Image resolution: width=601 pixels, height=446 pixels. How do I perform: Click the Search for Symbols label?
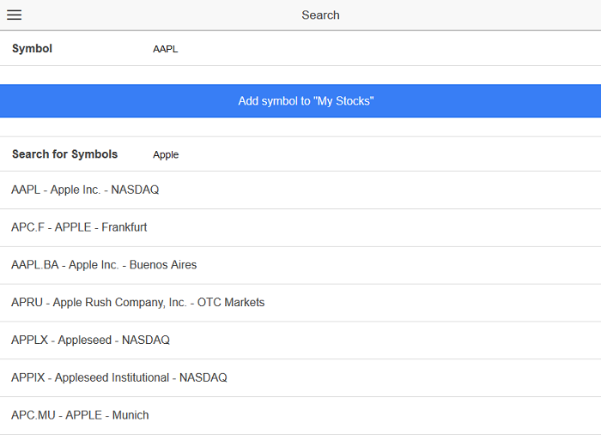pyautogui.click(x=64, y=154)
